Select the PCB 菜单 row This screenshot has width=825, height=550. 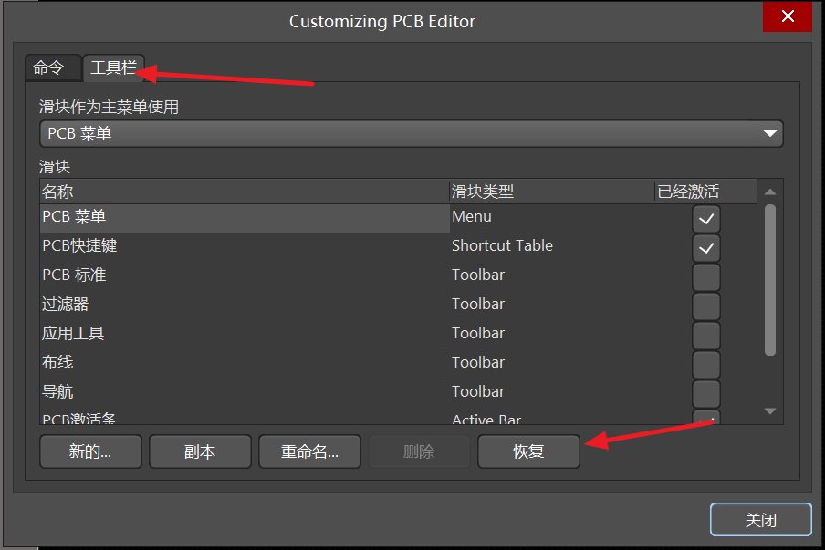coord(398,219)
